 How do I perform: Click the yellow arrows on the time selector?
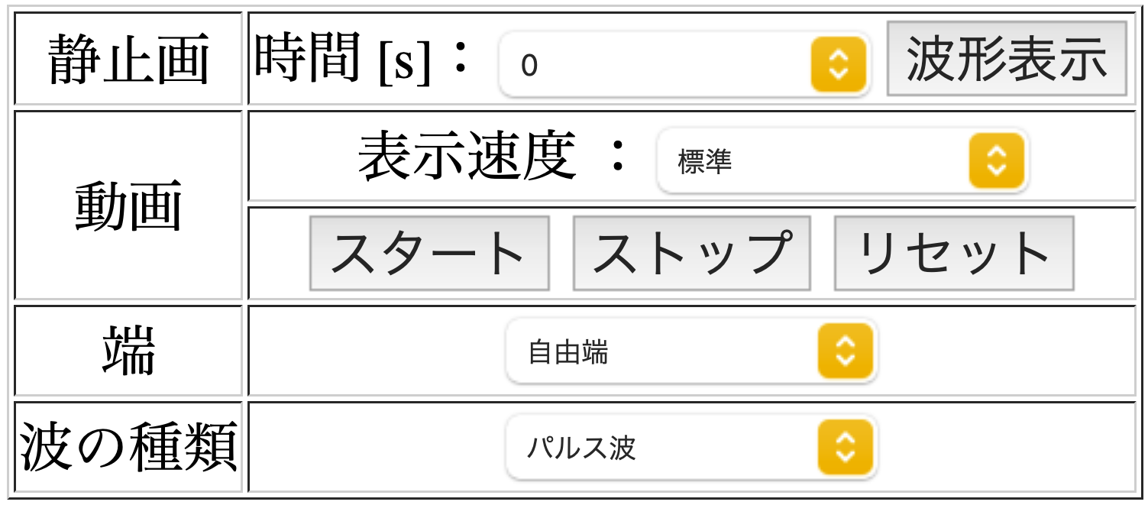(838, 64)
